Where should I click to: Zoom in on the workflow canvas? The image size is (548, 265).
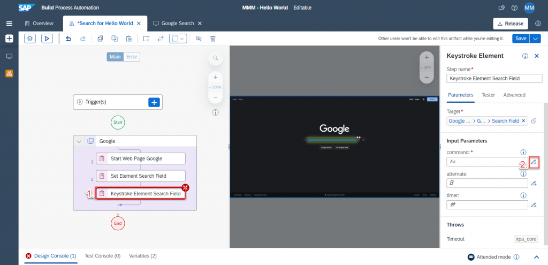click(215, 77)
